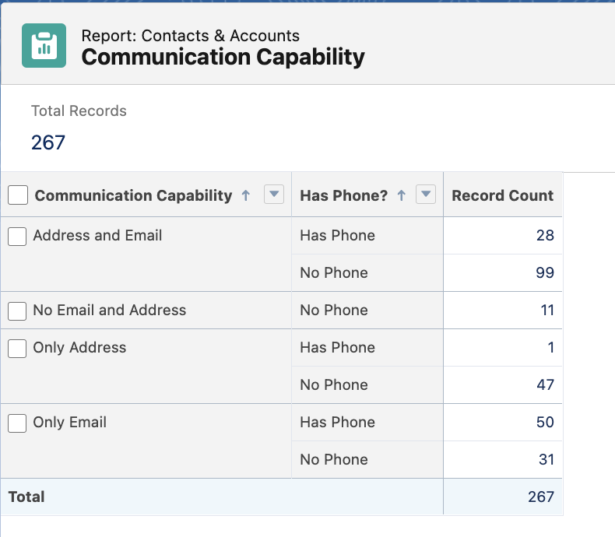The image size is (615, 537).
Task: Click the Communication Capability column header text
Action: pos(133,195)
